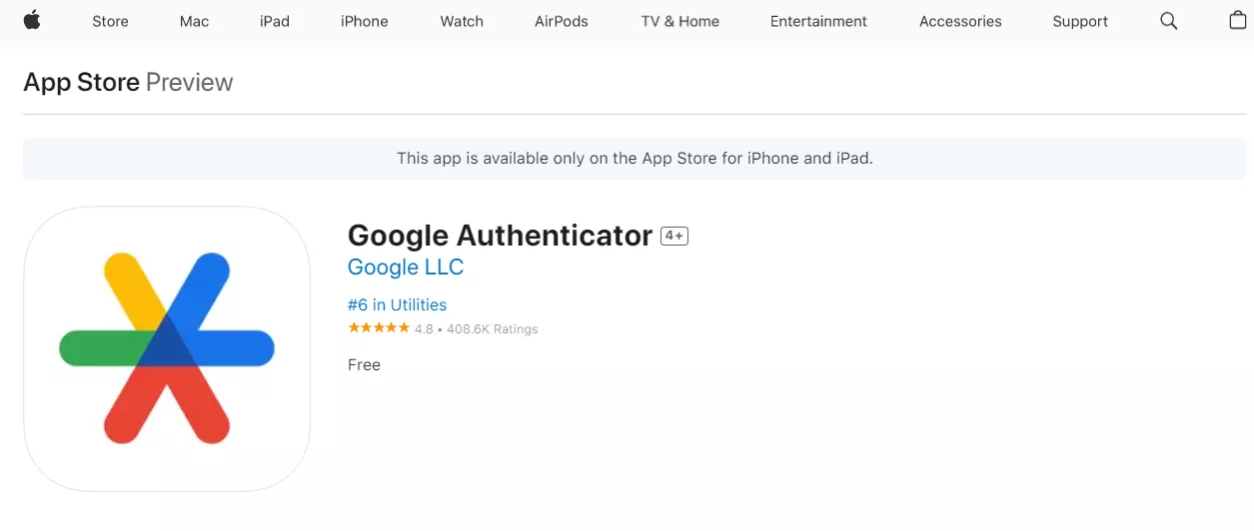
Task: Open the Mac menu item
Action: point(195,21)
